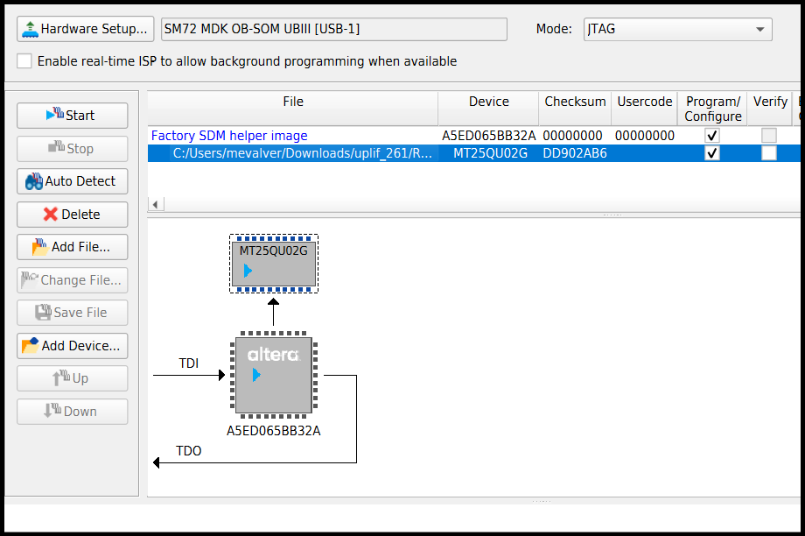Select the Altera A5ED065BB32A chip in diagram
The image size is (805, 536).
(274, 375)
